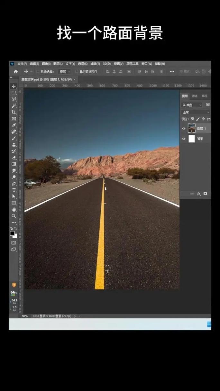Activate the Eraser tool
The image size is (220, 391).
14,158
